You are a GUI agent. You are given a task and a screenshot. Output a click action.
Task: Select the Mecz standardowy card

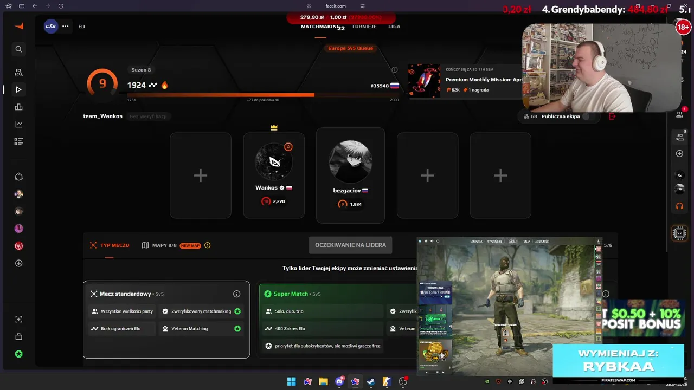click(x=166, y=320)
